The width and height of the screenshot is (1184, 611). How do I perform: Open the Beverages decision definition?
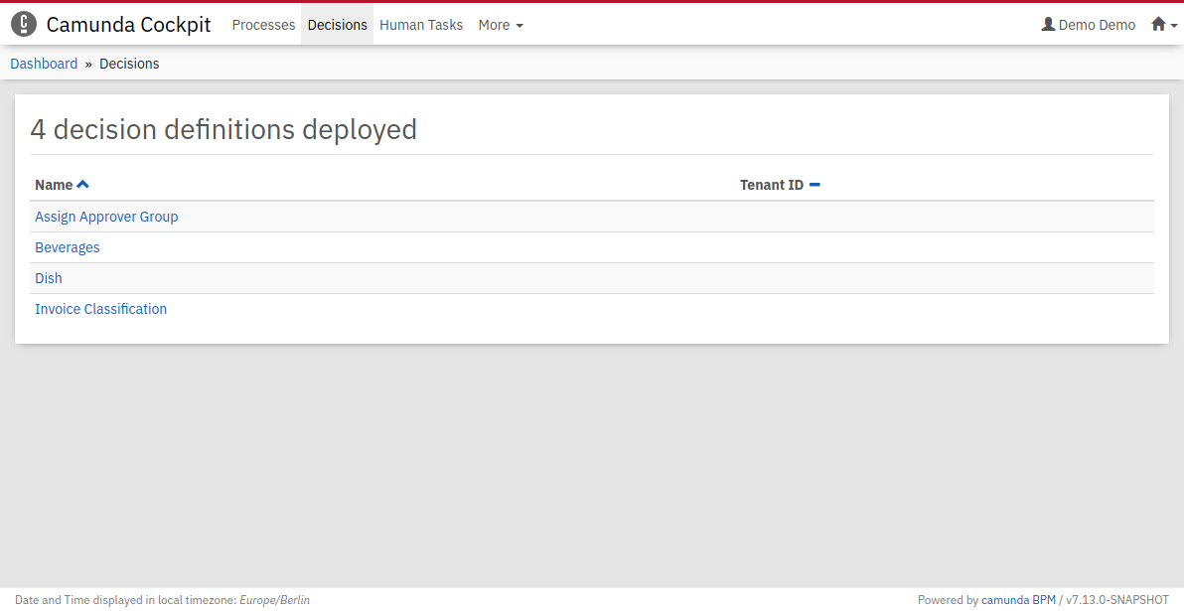click(68, 247)
